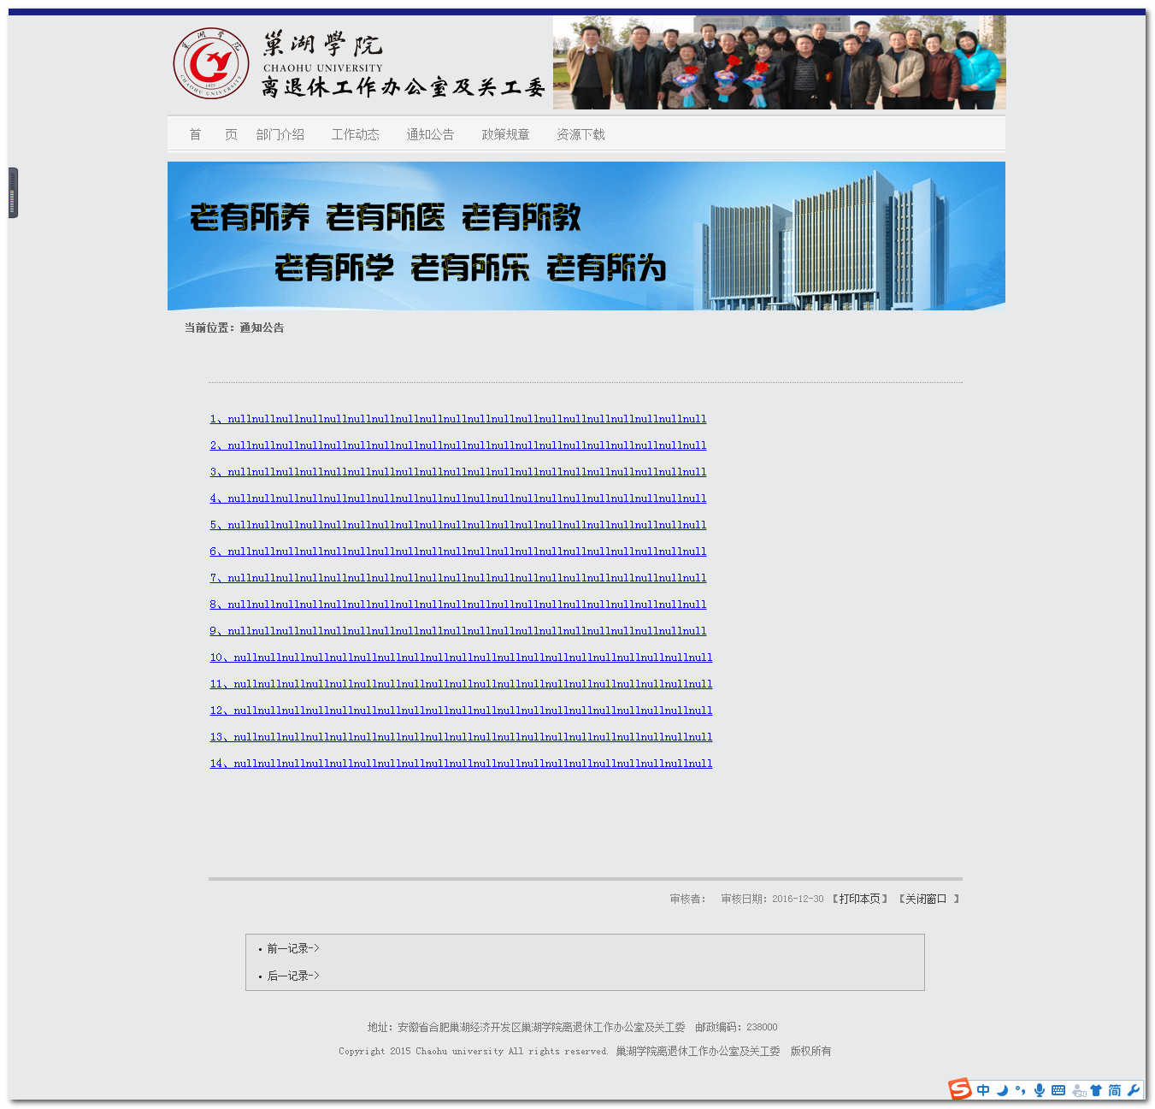Click the microphone voice input icon

pyautogui.click(x=1040, y=1090)
